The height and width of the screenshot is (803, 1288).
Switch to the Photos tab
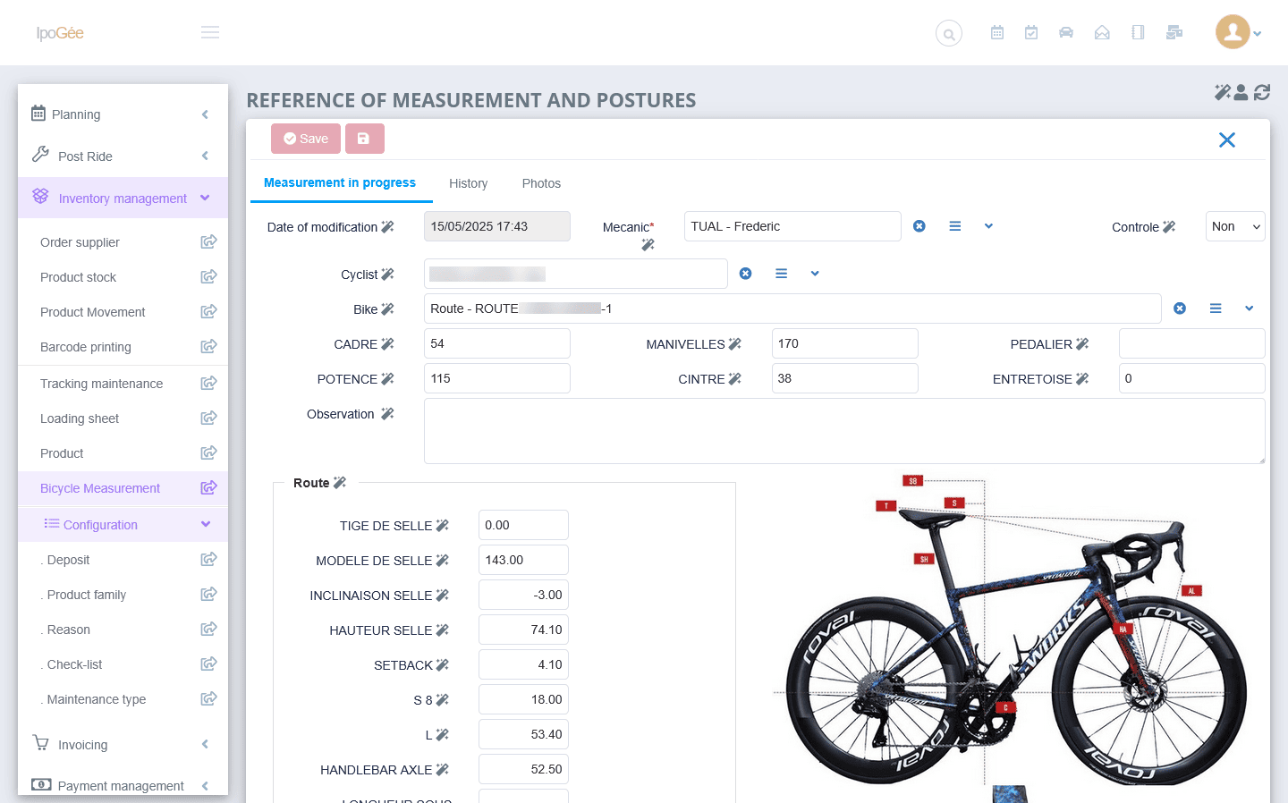pos(541,183)
